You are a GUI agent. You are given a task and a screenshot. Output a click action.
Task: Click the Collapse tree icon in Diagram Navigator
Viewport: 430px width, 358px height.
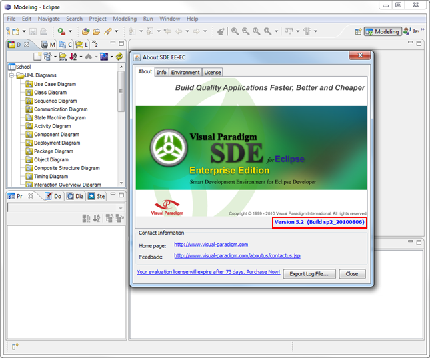(48, 57)
